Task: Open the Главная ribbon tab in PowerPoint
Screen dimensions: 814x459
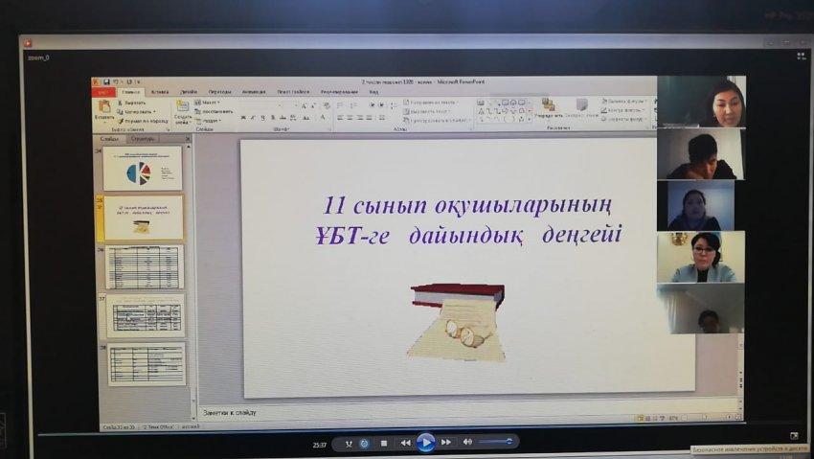Action: click(x=131, y=92)
